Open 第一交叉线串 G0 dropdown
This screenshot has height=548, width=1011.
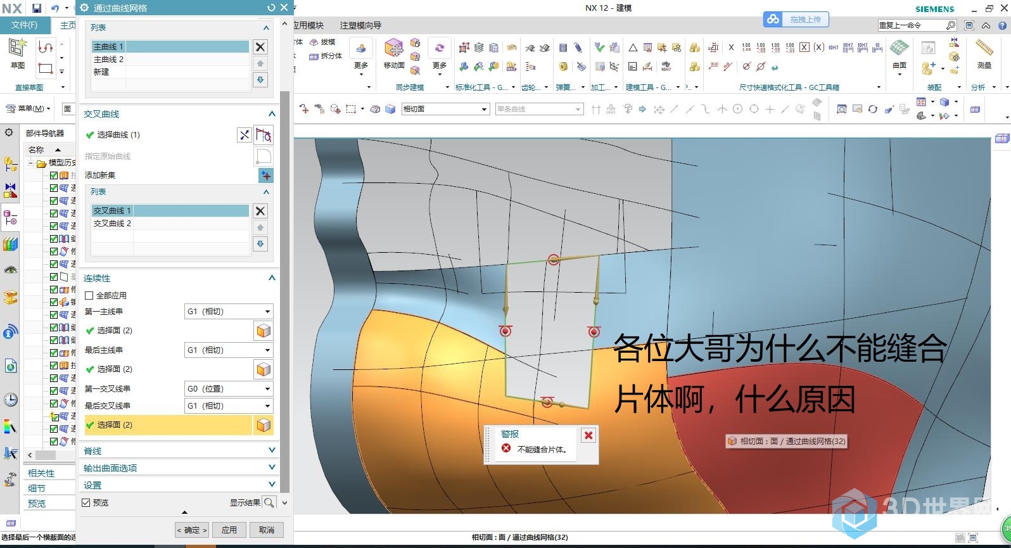pos(229,389)
